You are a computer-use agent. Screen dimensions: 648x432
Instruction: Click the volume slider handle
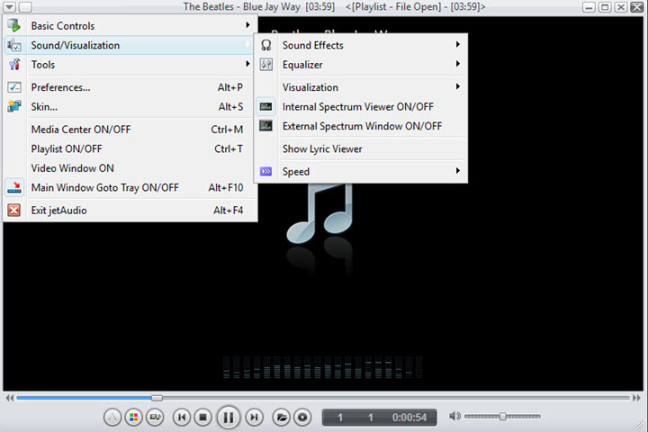(x=502, y=416)
